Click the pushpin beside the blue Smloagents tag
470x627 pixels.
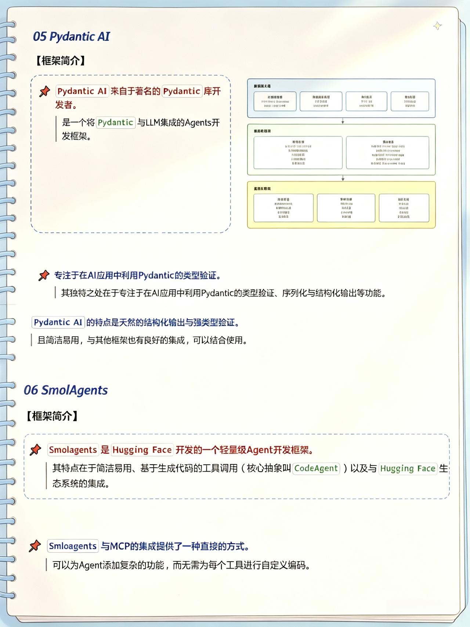[x=35, y=546]
